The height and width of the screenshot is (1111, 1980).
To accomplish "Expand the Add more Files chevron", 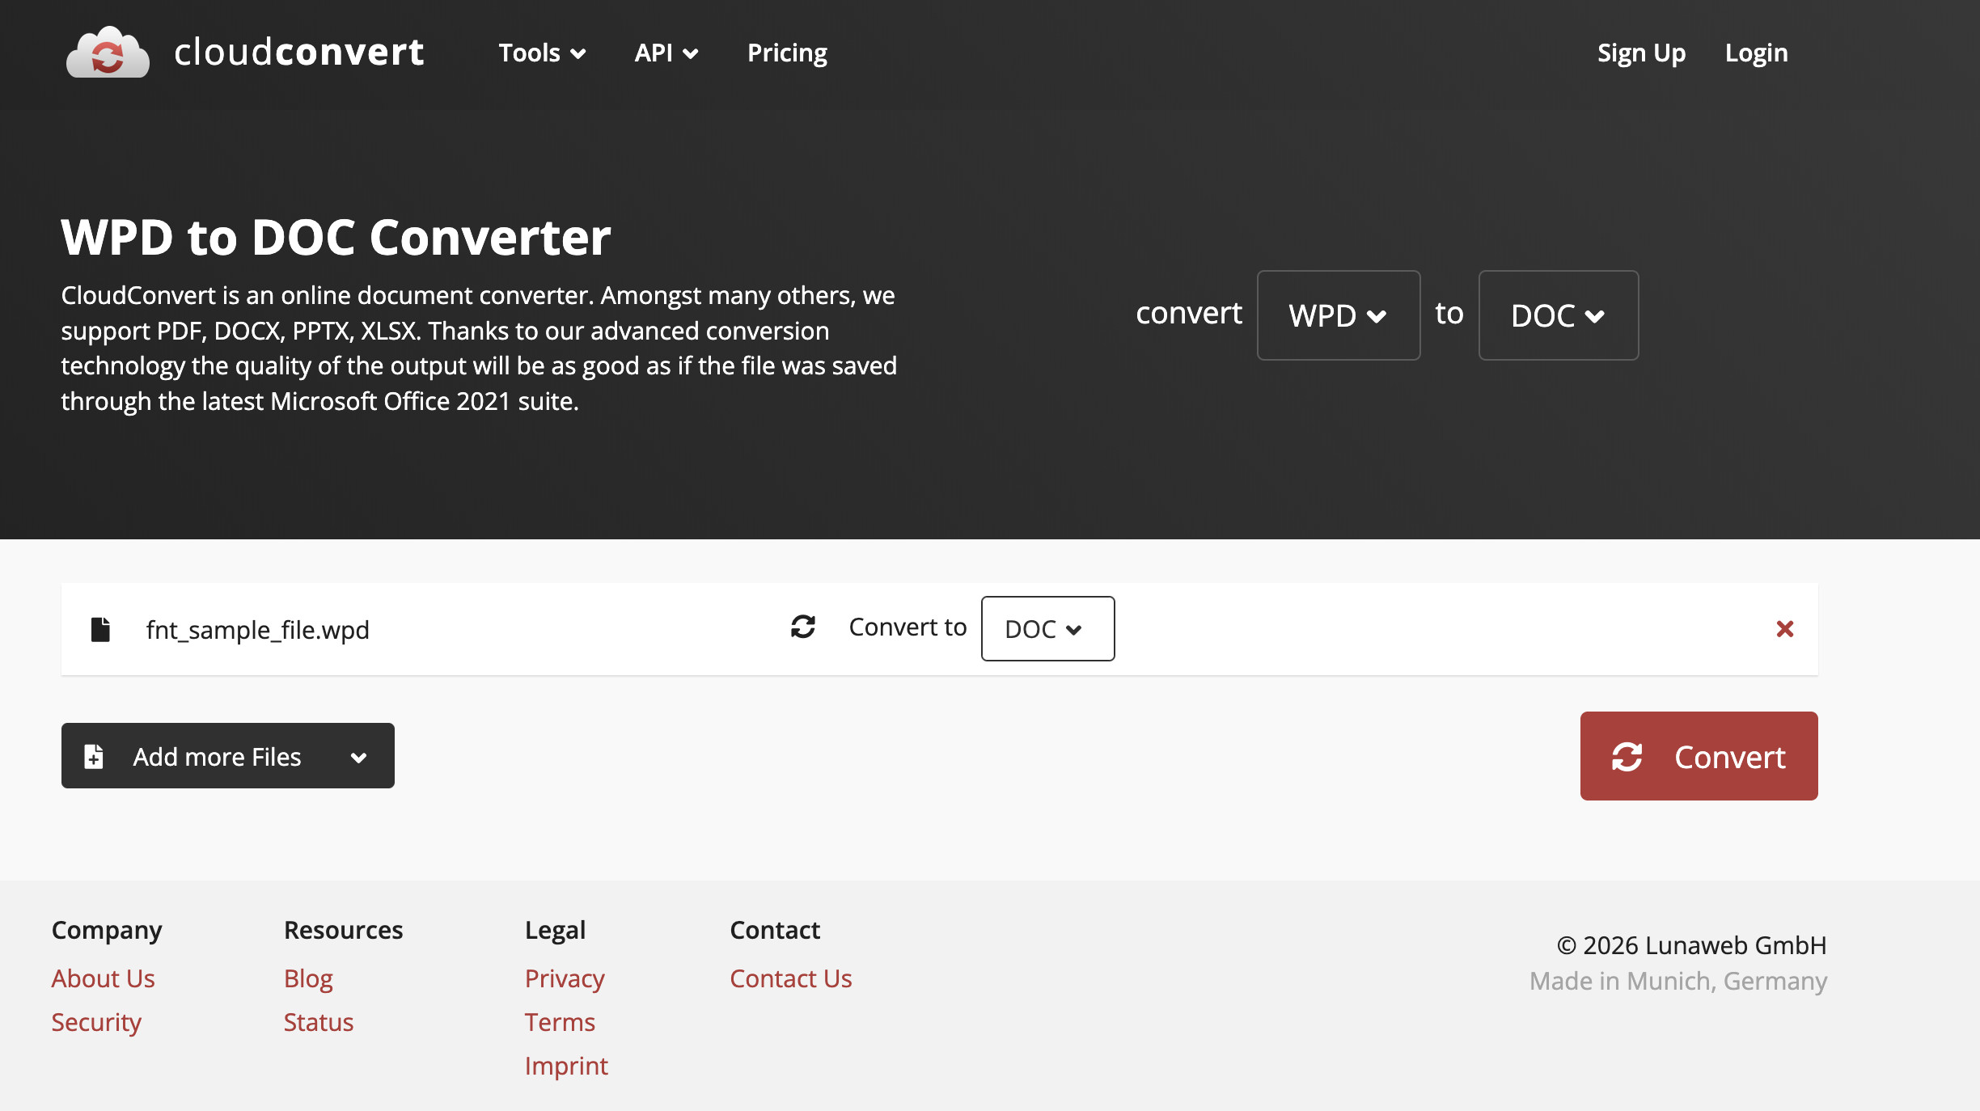I will click(x=358, y=757).
